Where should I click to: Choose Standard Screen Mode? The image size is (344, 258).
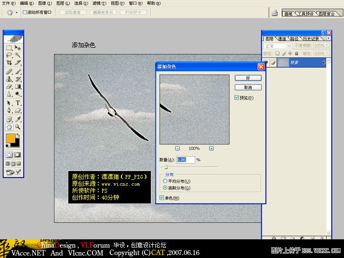[8, 164]
